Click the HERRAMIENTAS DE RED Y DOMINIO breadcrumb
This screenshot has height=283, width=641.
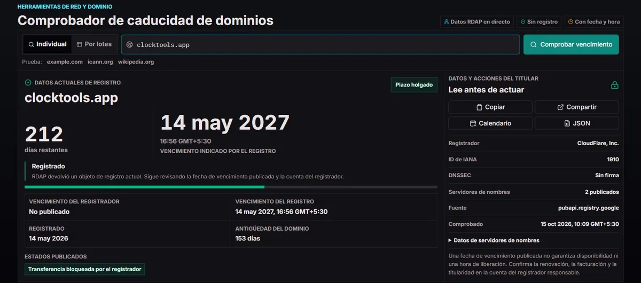[x=65, y=7]
